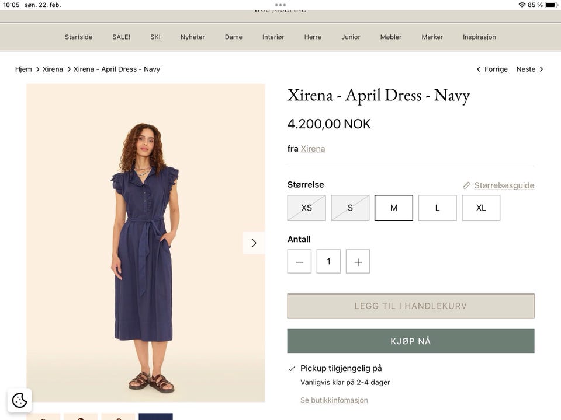The height and width of the screenshot is (420, 561).
Task: Open Se butikkinfomasjon link
Action: pyautogui.click(x=334, y=400)
